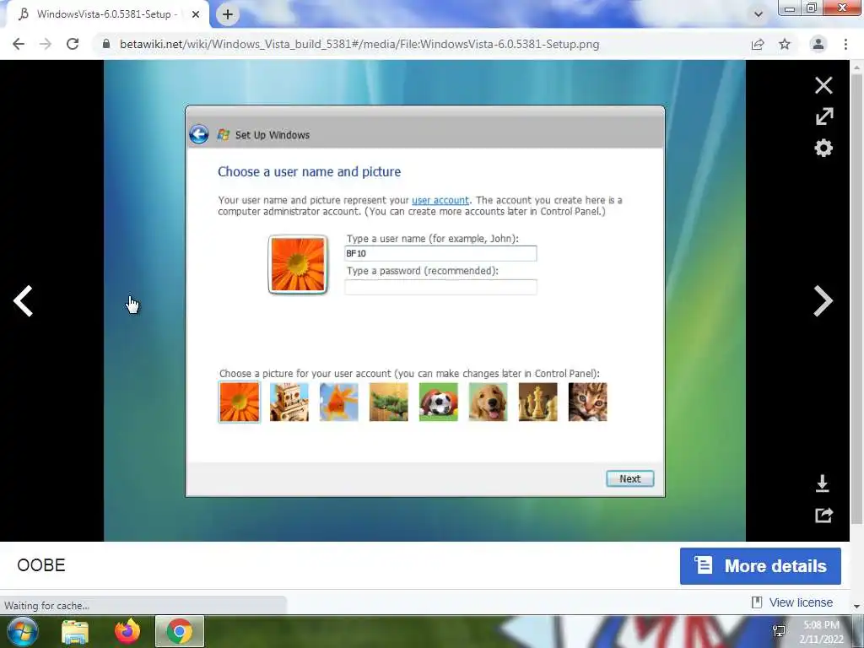The height and width of the screenshot is (648, 864).
Task: Select the chess pieces account picture
Action: (537, 402)
